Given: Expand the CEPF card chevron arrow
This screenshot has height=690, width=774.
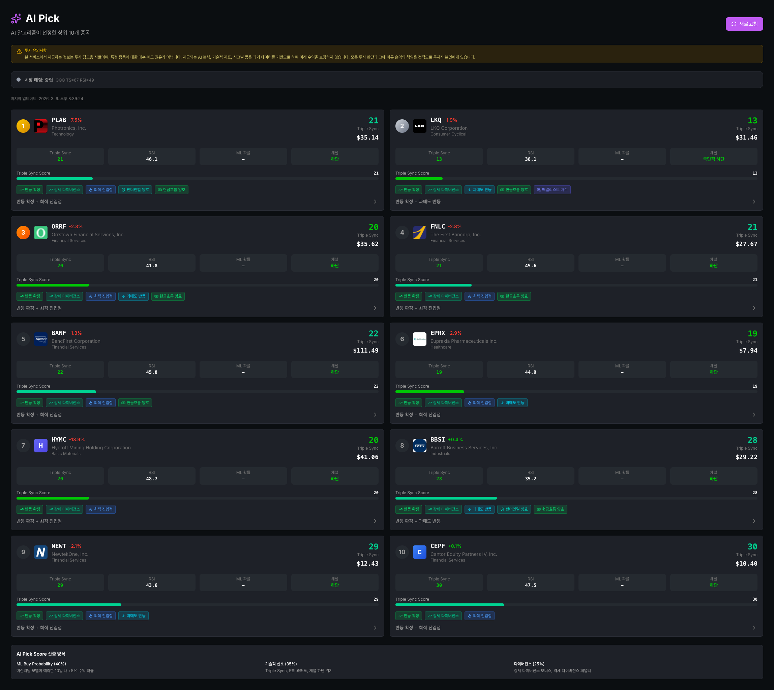Looking at the screenshot, I should coord(754,627).
